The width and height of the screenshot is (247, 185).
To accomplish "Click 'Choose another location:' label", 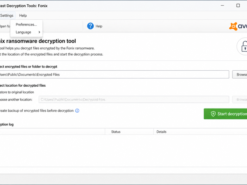I will [x=16, y=100].
